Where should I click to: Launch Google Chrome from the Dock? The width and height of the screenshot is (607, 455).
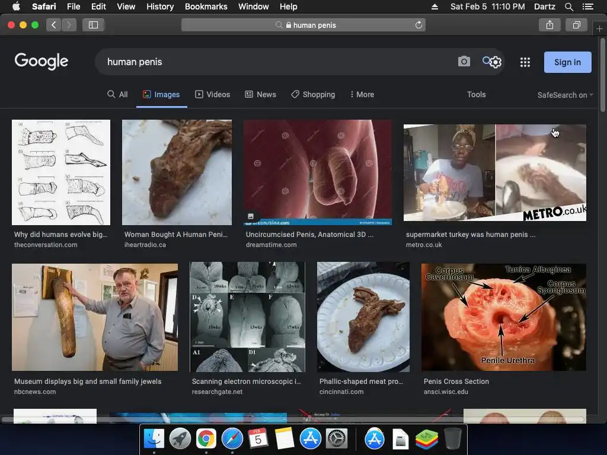pos(206,439)
